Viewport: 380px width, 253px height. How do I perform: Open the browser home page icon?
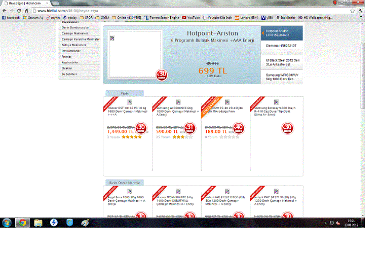click(26, 11)
